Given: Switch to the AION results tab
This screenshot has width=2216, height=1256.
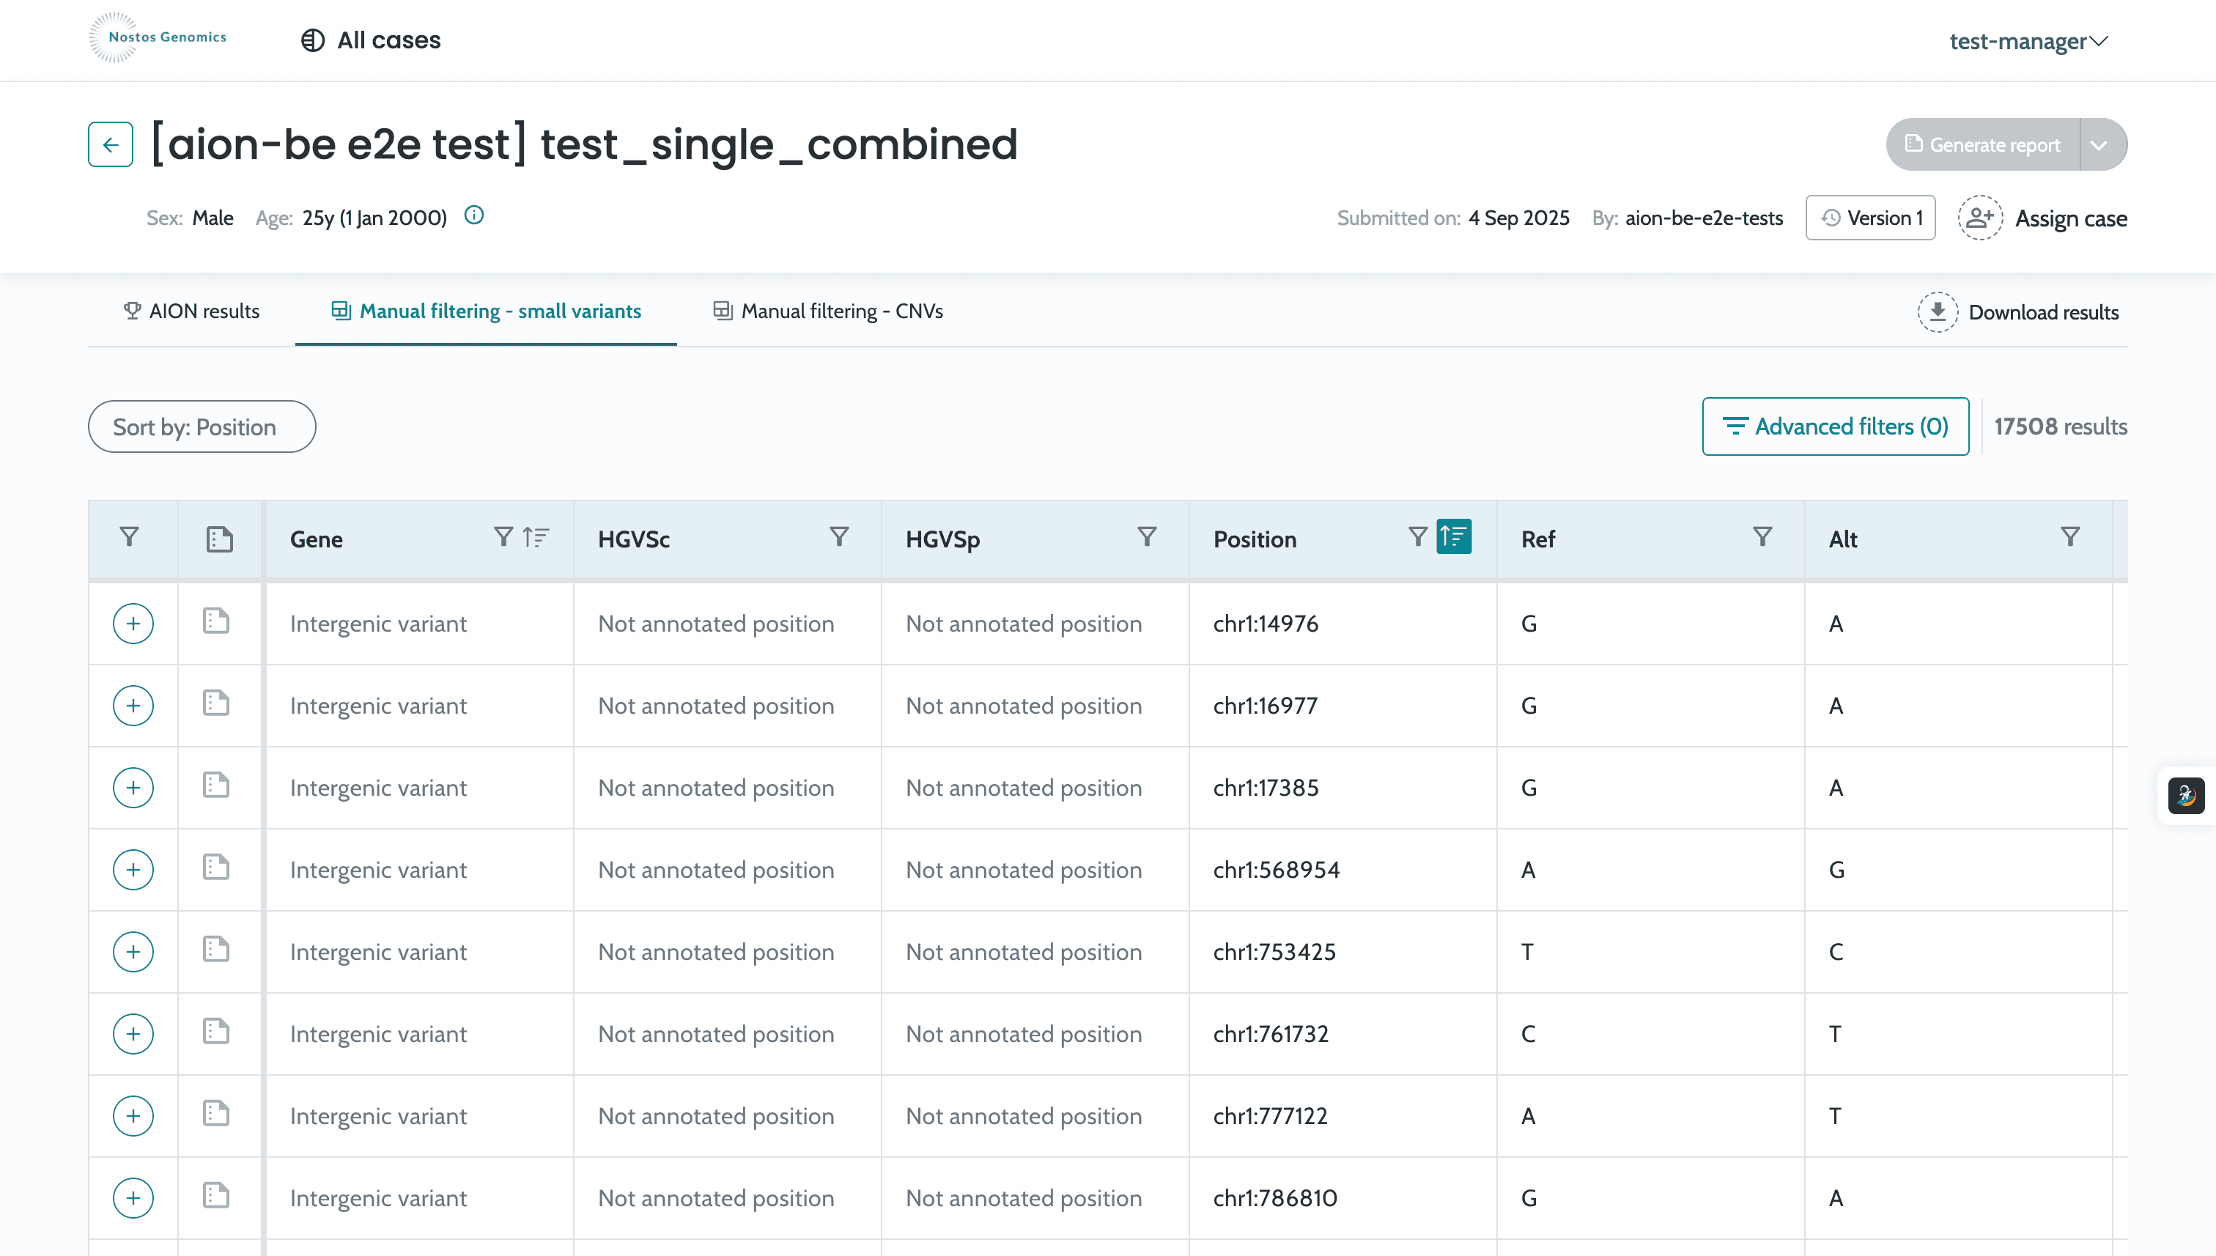Looking at the screenshot, I should pyautogui.click(x=191, y=311).
